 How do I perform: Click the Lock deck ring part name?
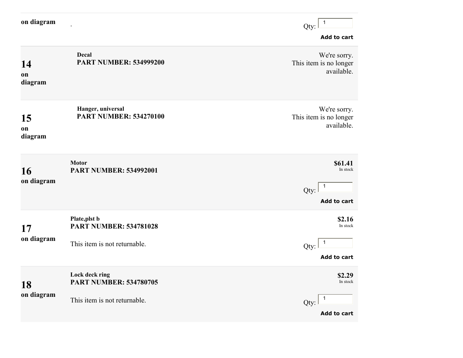pos(90,275)
